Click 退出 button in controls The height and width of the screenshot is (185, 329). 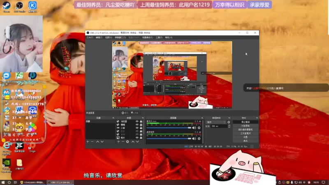(246, 141)
